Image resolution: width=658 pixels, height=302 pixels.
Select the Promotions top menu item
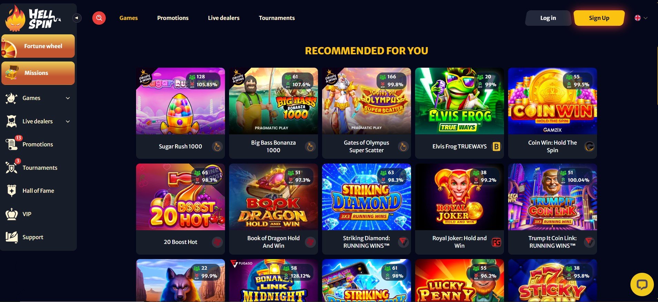[x=173, y=18]
